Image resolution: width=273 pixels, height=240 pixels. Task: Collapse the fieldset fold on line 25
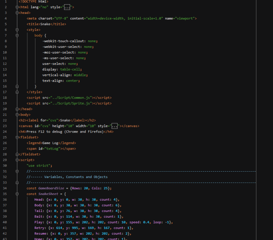17,137
